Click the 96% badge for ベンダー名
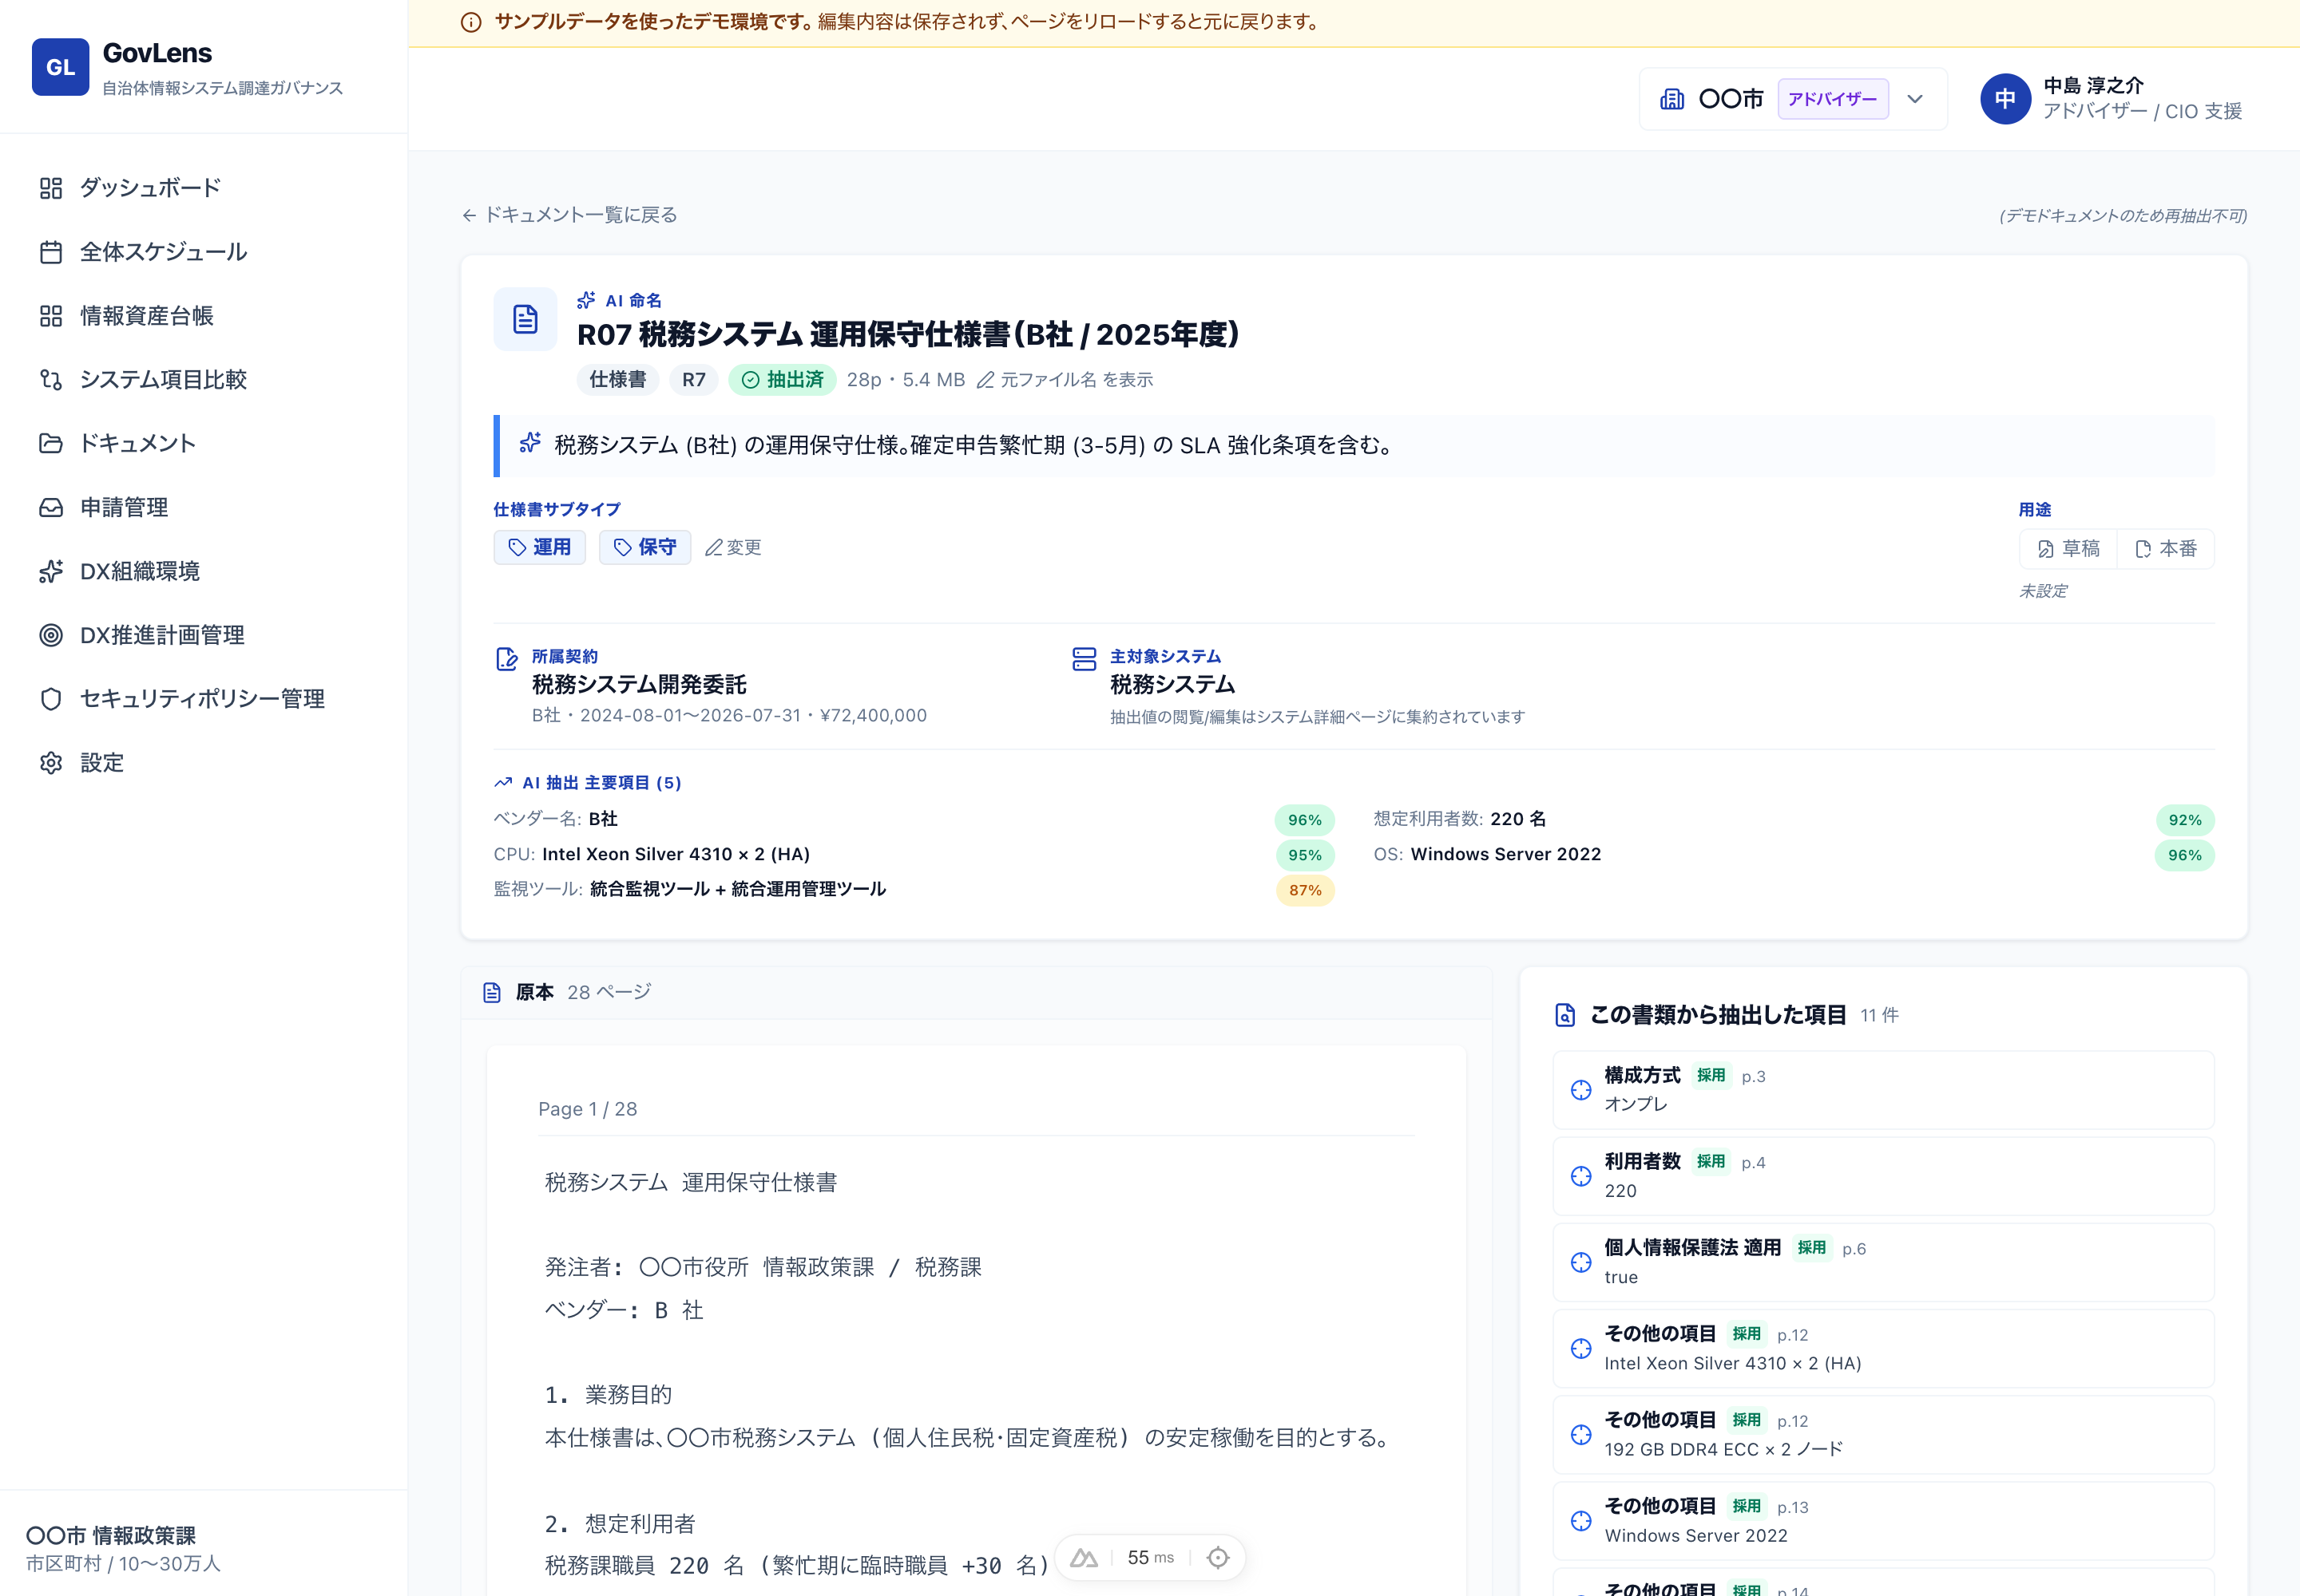 tap(1304, 820)
